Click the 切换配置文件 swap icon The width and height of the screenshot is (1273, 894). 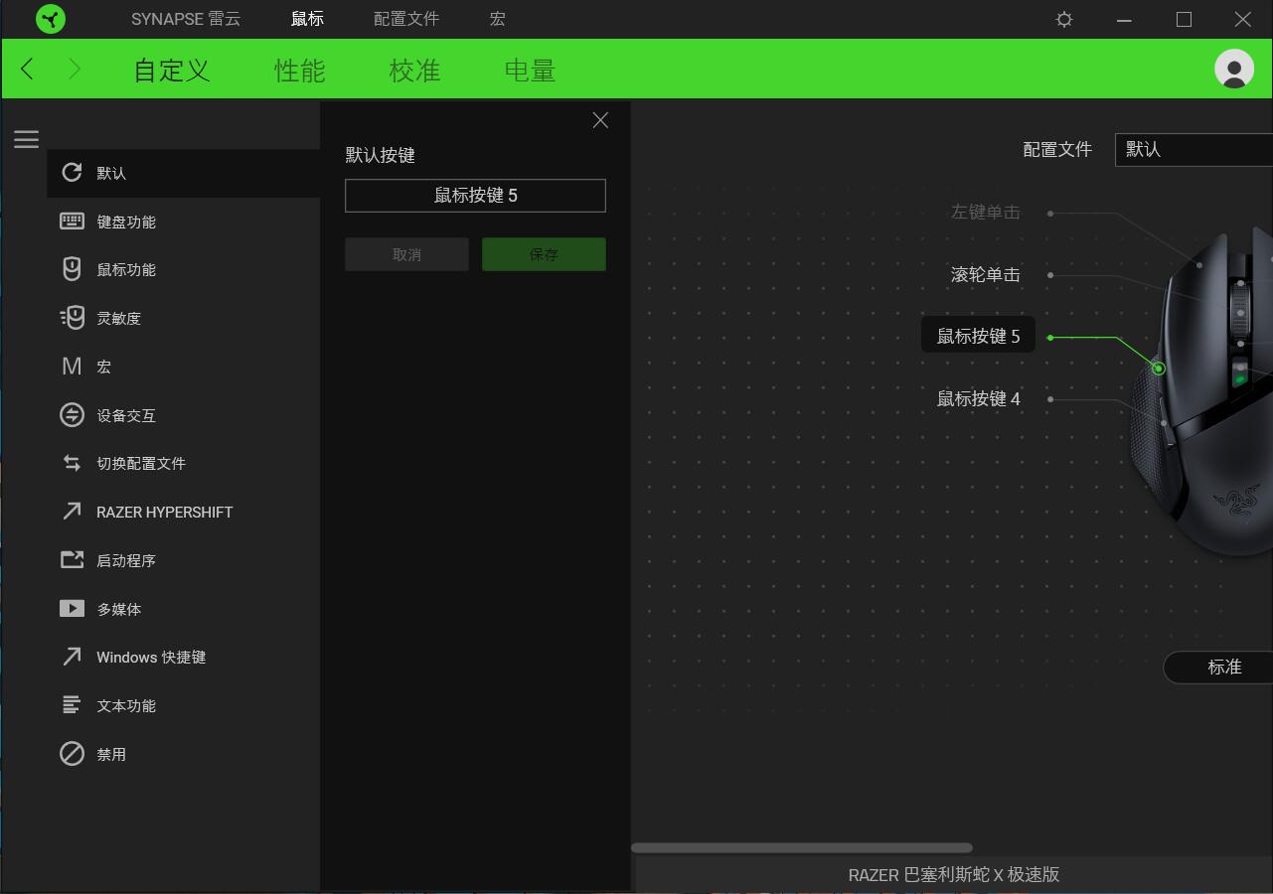click(72, 463)
